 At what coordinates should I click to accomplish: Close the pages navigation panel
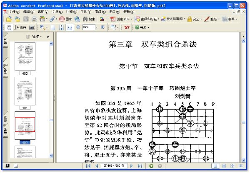48,37
